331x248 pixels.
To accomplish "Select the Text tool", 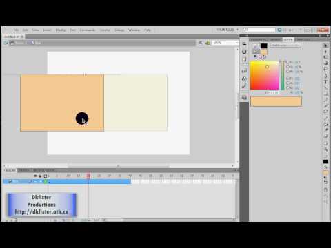I will 325,82.
